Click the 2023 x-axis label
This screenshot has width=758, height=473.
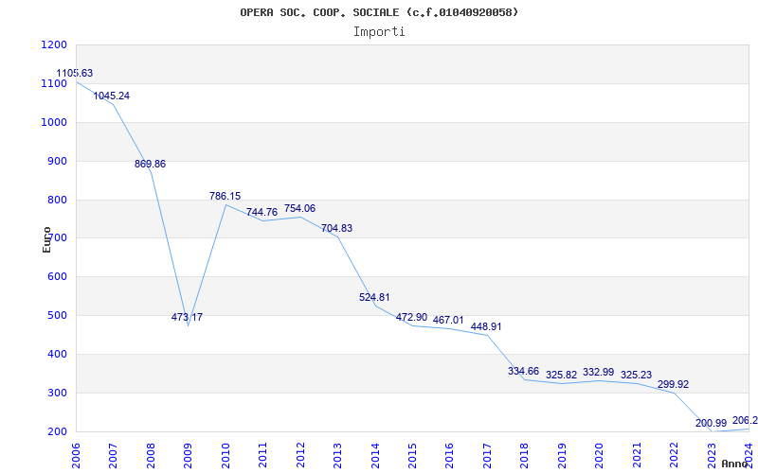click(x=712, y=454)
